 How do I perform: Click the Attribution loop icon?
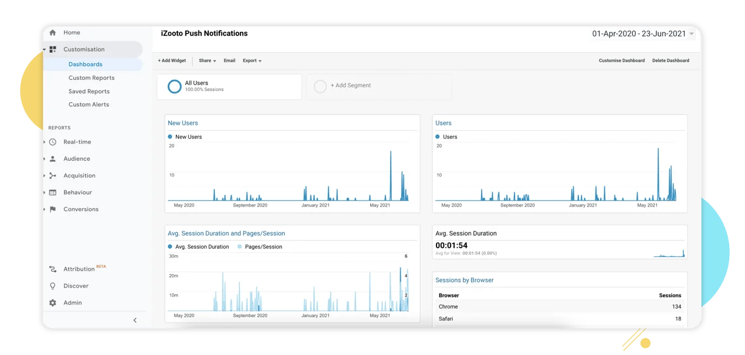pyautogui.click(x=53, y=269)
